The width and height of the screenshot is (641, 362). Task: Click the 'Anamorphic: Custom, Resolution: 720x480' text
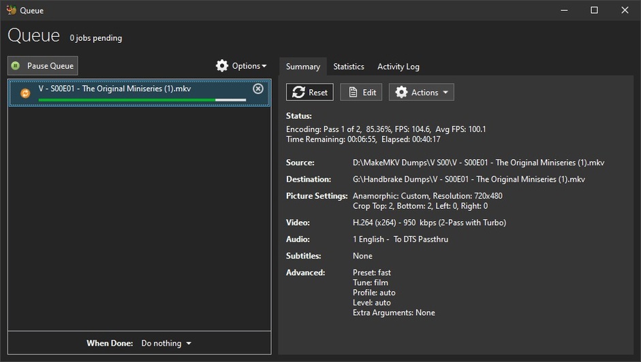(428, 196)
